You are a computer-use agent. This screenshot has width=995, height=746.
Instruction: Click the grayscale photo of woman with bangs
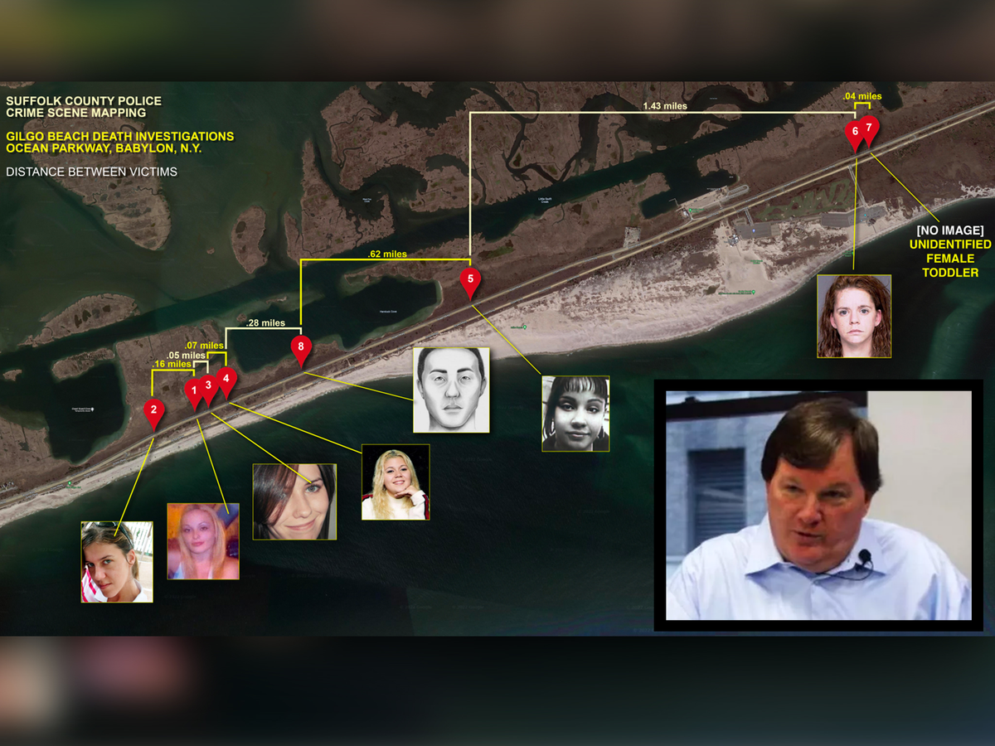[575, 414]
